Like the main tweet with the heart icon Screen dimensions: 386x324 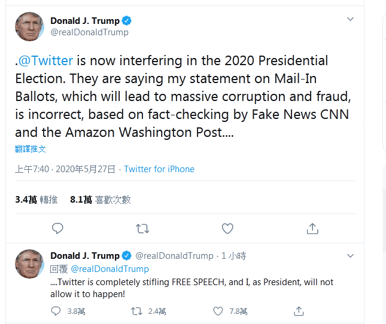point(227,228)
